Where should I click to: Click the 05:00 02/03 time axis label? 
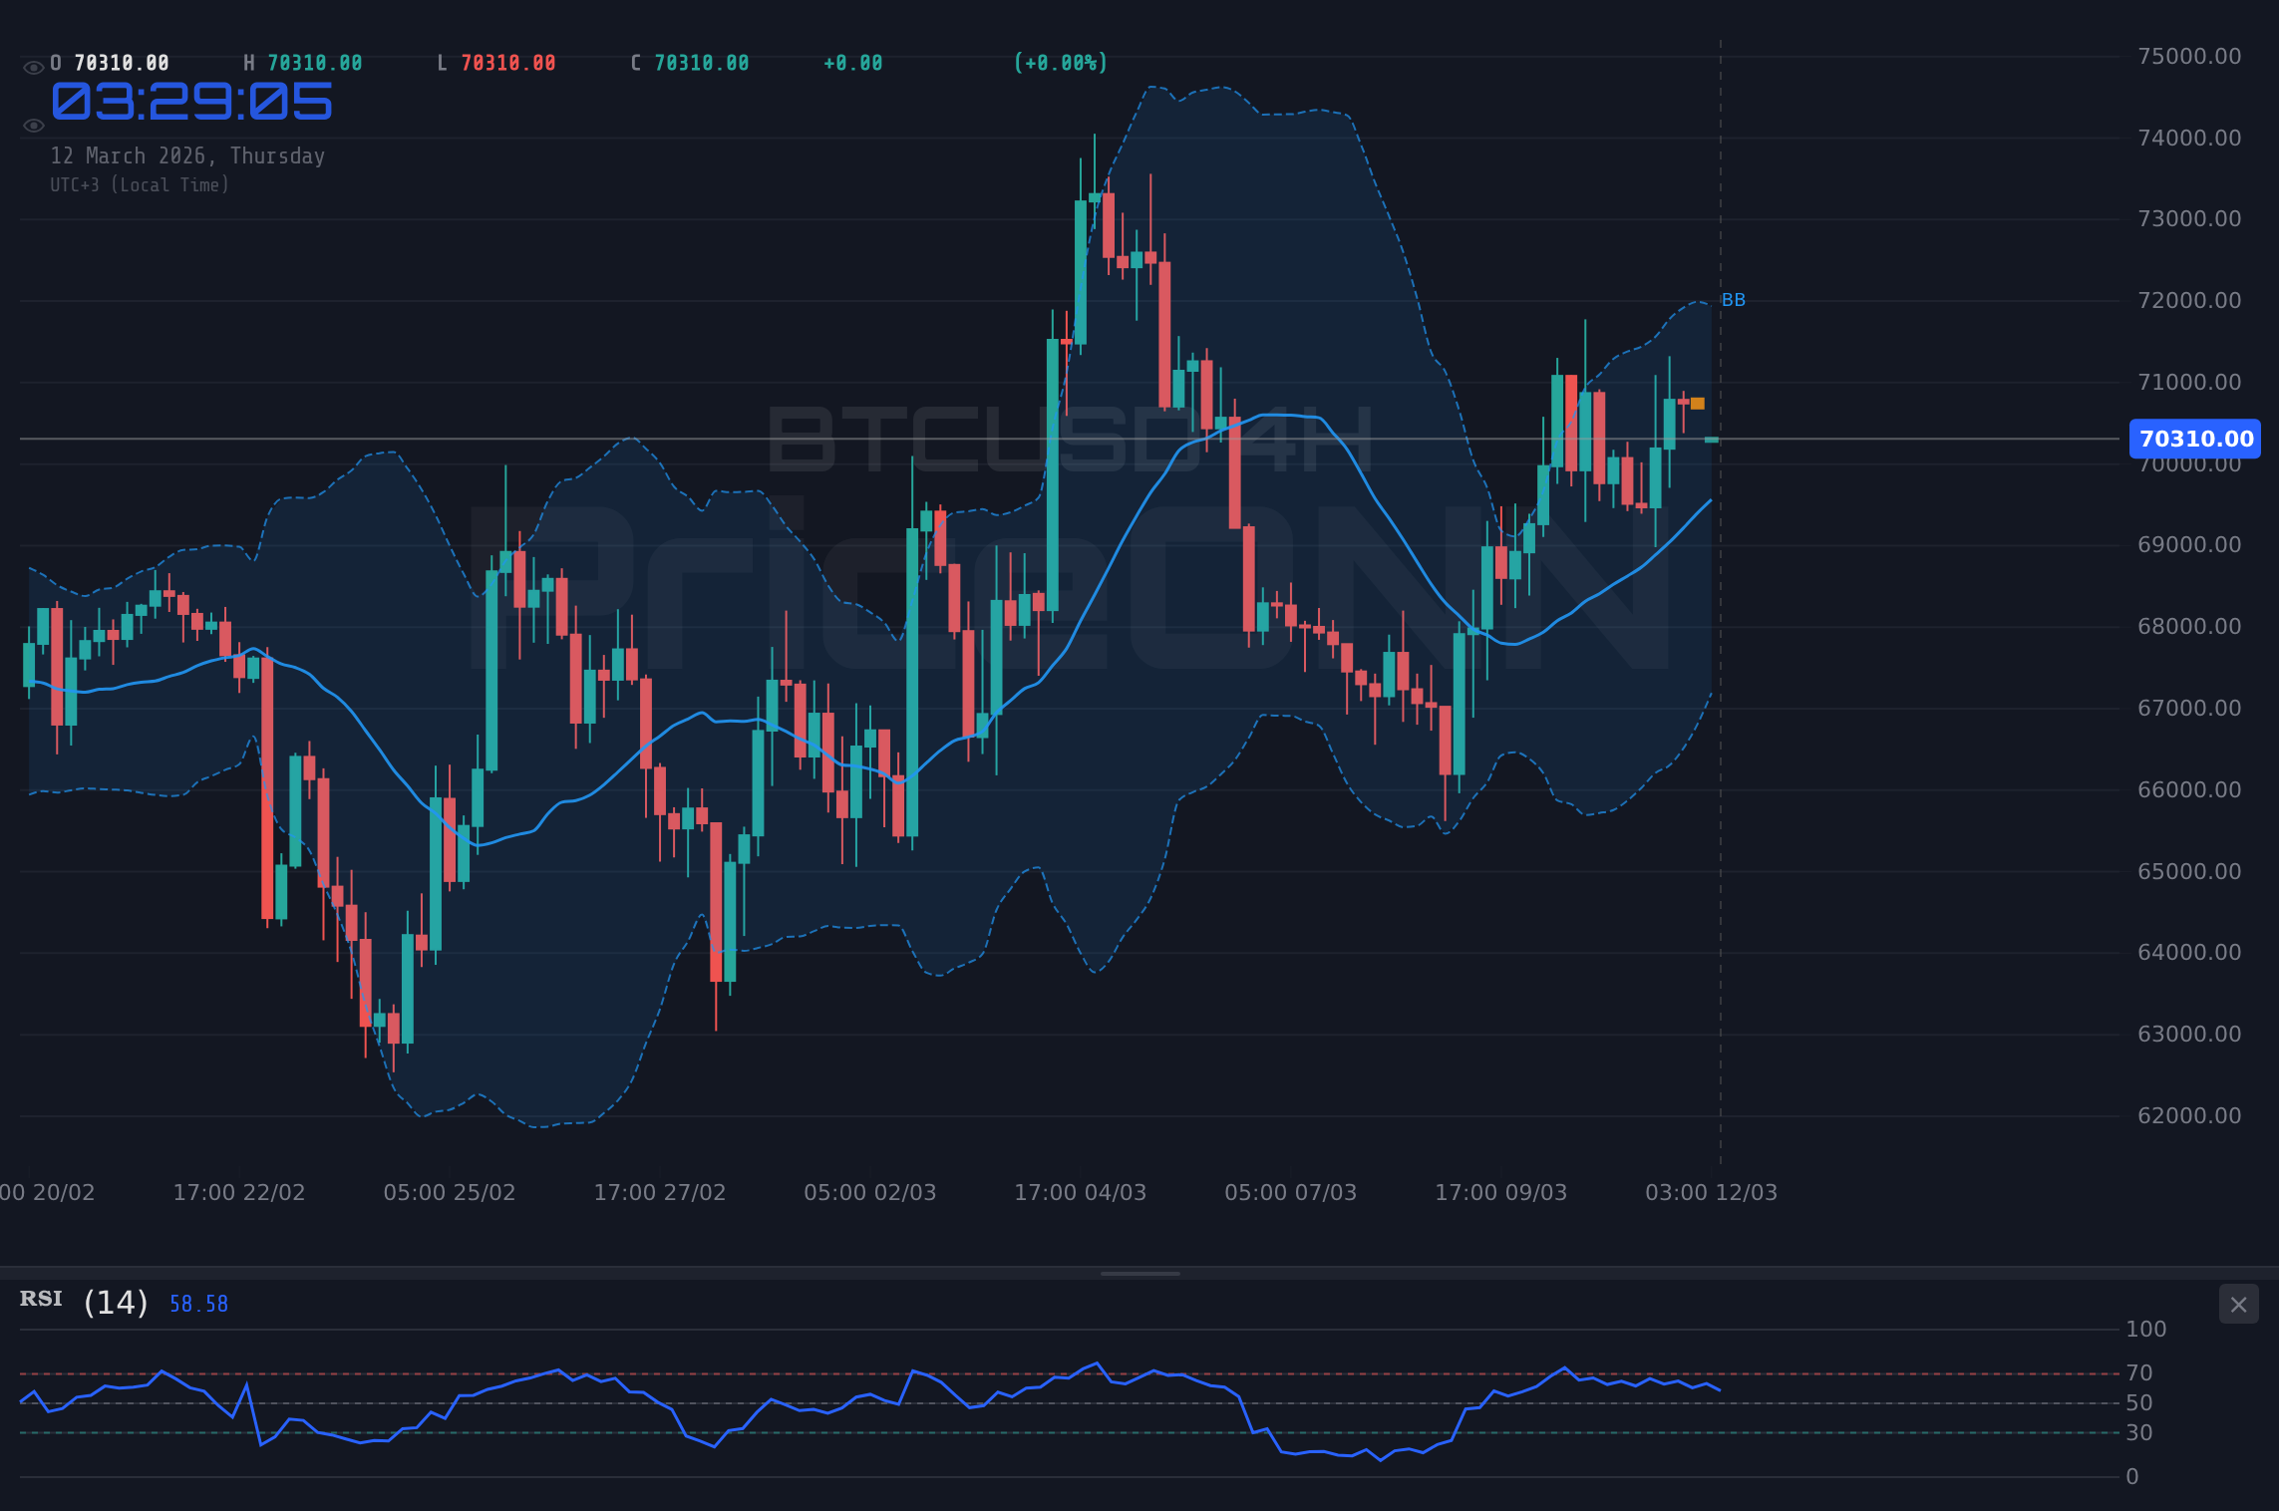tap(870, 1192)
